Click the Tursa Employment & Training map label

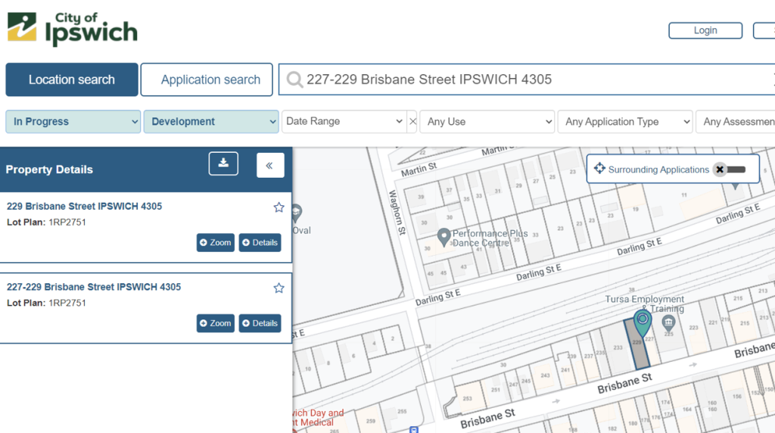(x=645, y=304)
